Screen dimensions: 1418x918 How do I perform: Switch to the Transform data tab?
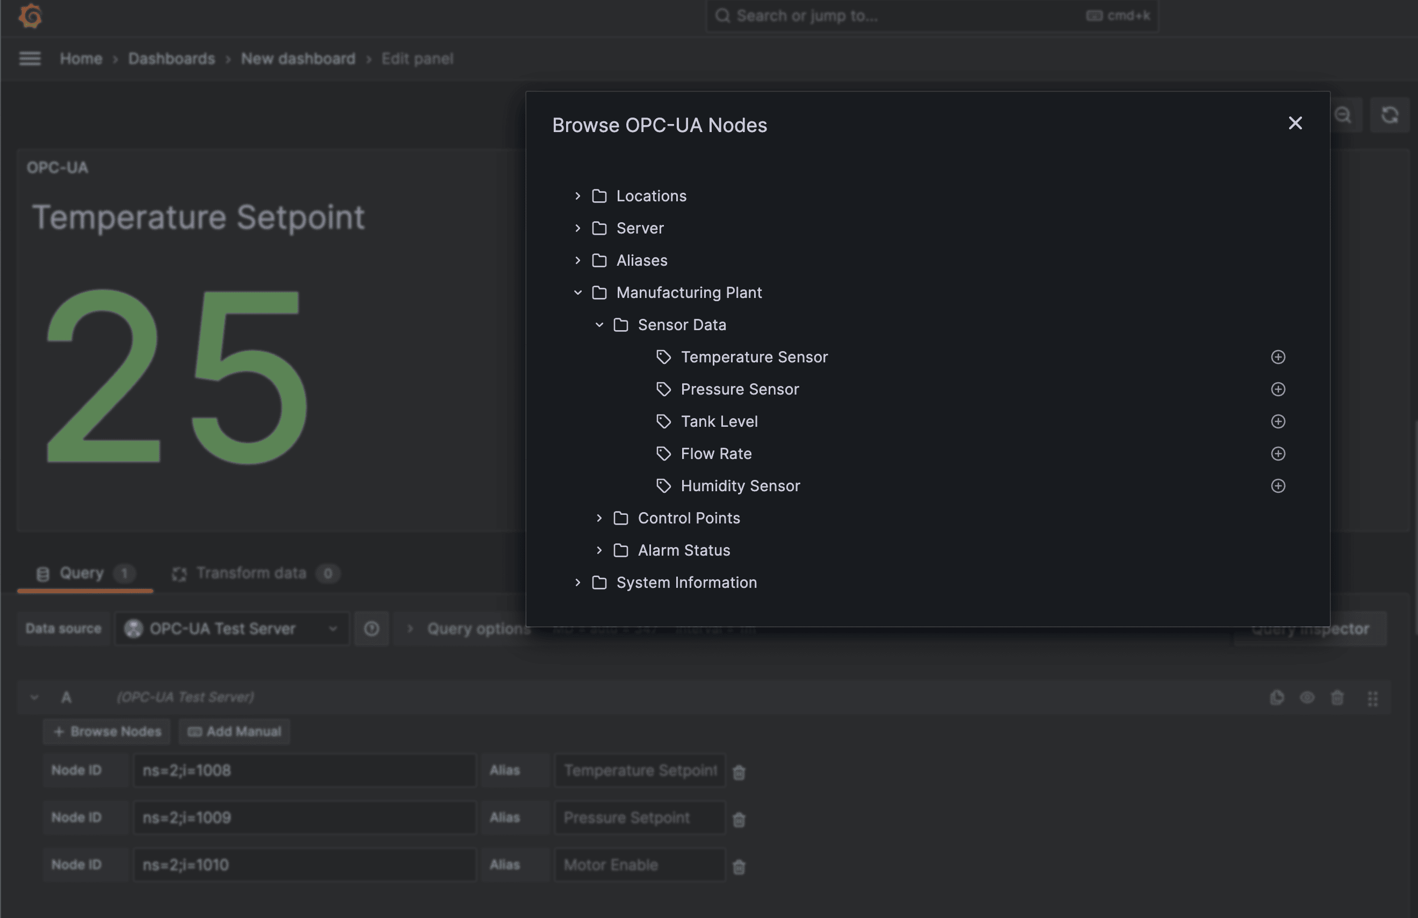tap(255, 573)
